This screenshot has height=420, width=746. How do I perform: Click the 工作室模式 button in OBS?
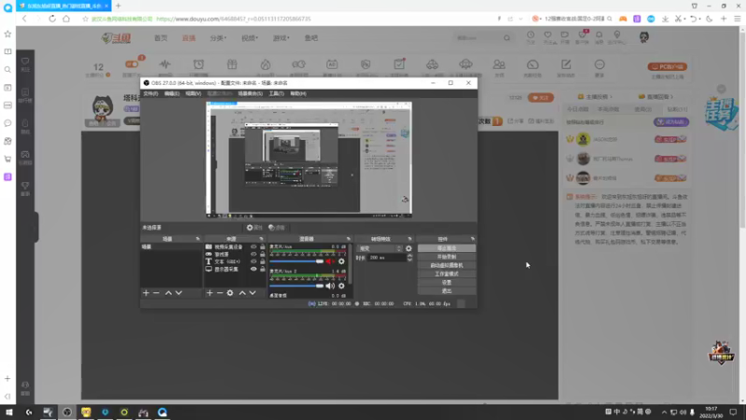tap(447, 274)
